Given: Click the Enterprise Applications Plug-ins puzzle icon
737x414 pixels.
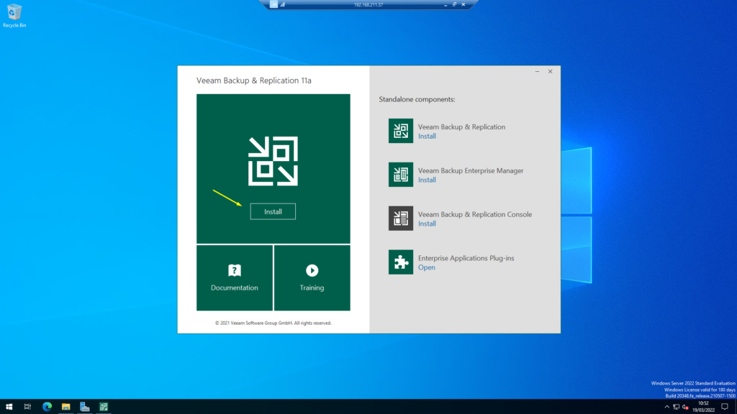Looking at the screenshot, I should click(x=400, y=262).
